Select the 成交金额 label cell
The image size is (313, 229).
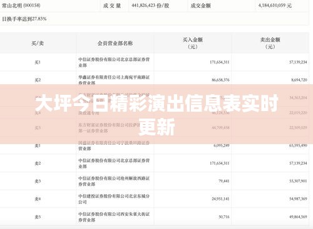pos(200,6)
